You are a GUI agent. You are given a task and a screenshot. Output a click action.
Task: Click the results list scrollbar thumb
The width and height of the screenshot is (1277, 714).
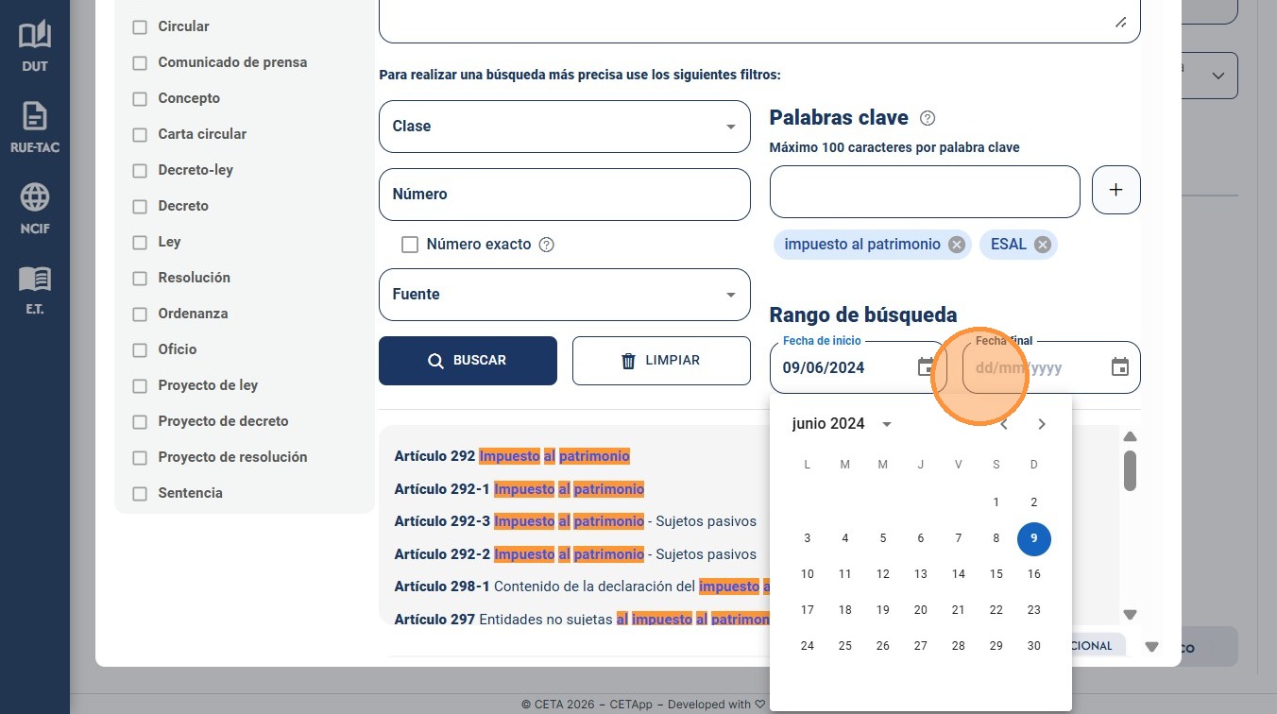click(1130, 470)
